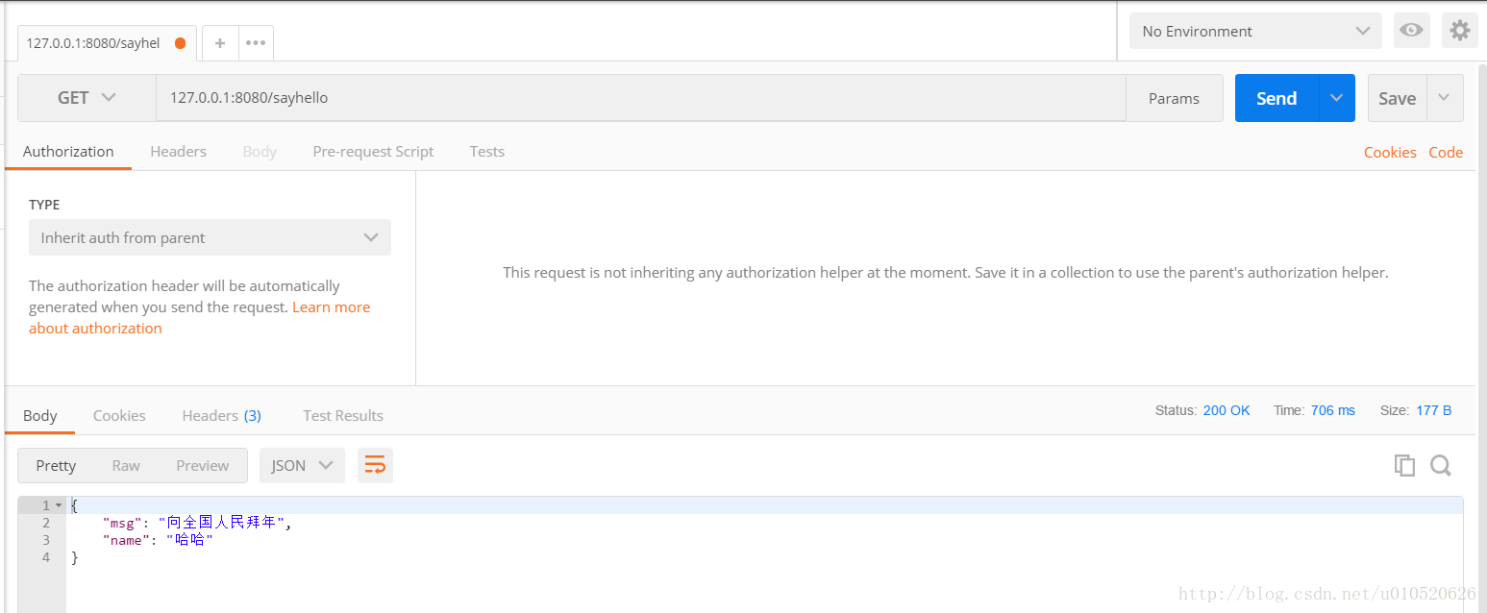This screenshot has width=1487, height=613.
Task: Click line number 4 in response gutter
Action: (x=46, y=557)
